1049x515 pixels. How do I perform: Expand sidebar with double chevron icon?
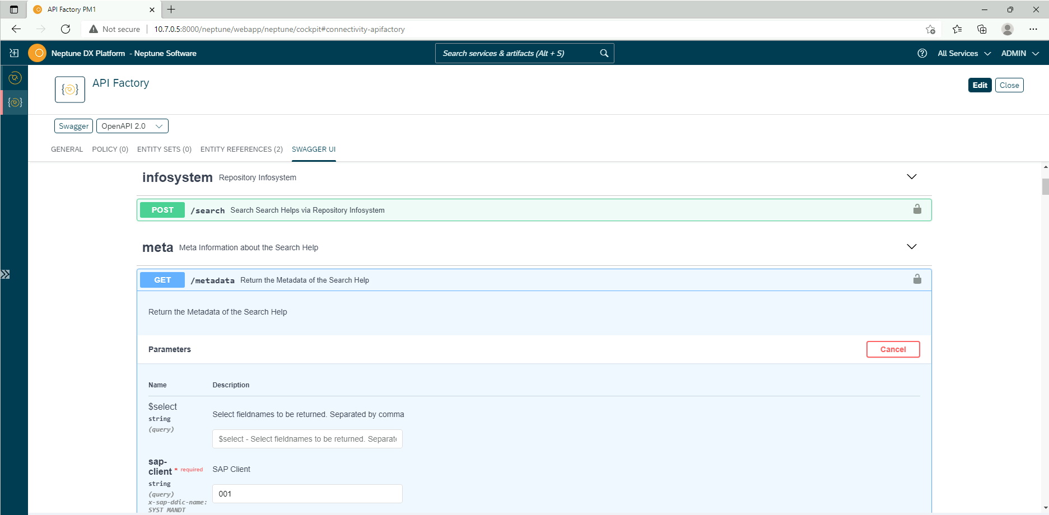point(5,274)
